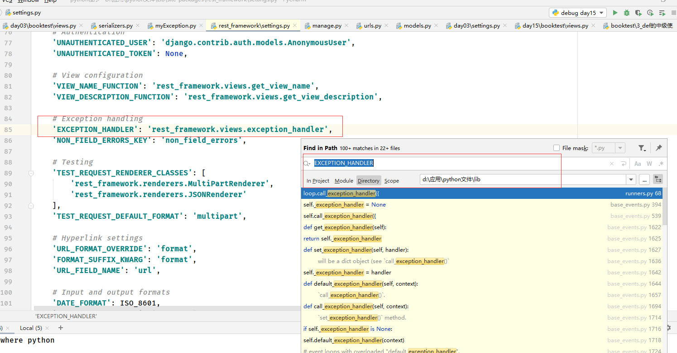Select In Project search scope
This screenshot has width=677, height=353.
point(318,181)
